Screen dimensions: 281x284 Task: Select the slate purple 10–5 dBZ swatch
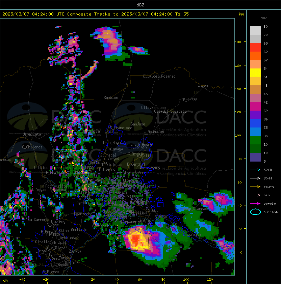coord(255,157)
